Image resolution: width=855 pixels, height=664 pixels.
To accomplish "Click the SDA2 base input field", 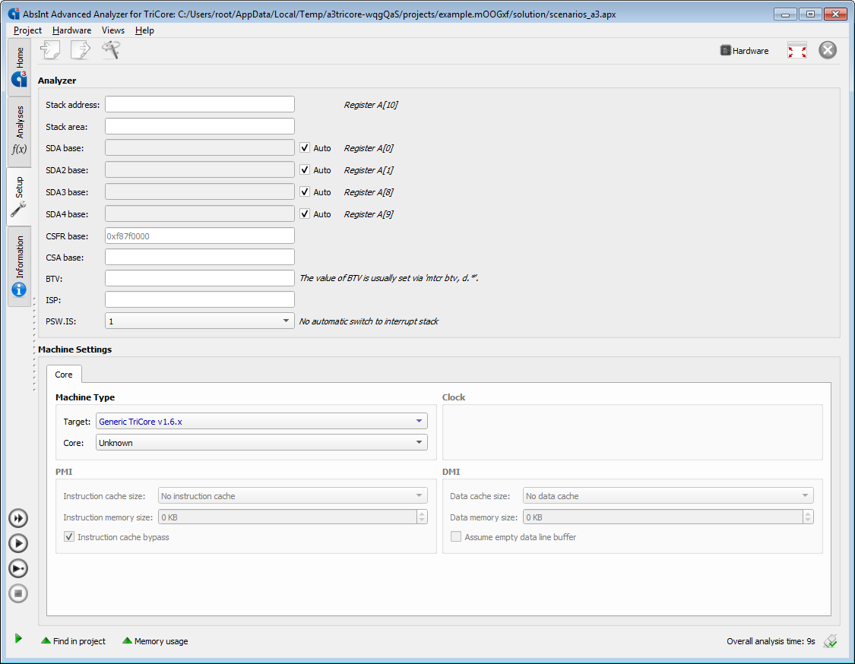I will click(x=200, y=169).
